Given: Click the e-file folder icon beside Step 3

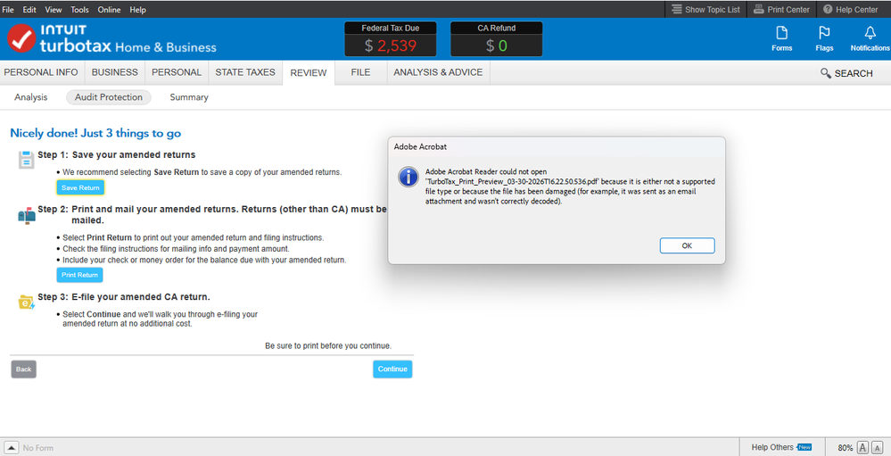Looking at the screenshot, I should [x=27, y=302].
